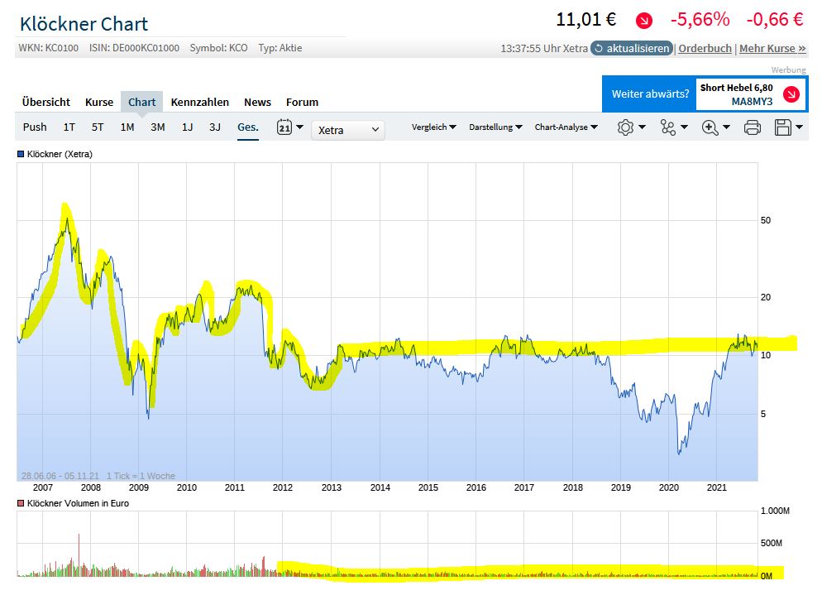Expand arrow next to zoom magnifier
This screenshot has width=822, height=600.
[726, 127]
